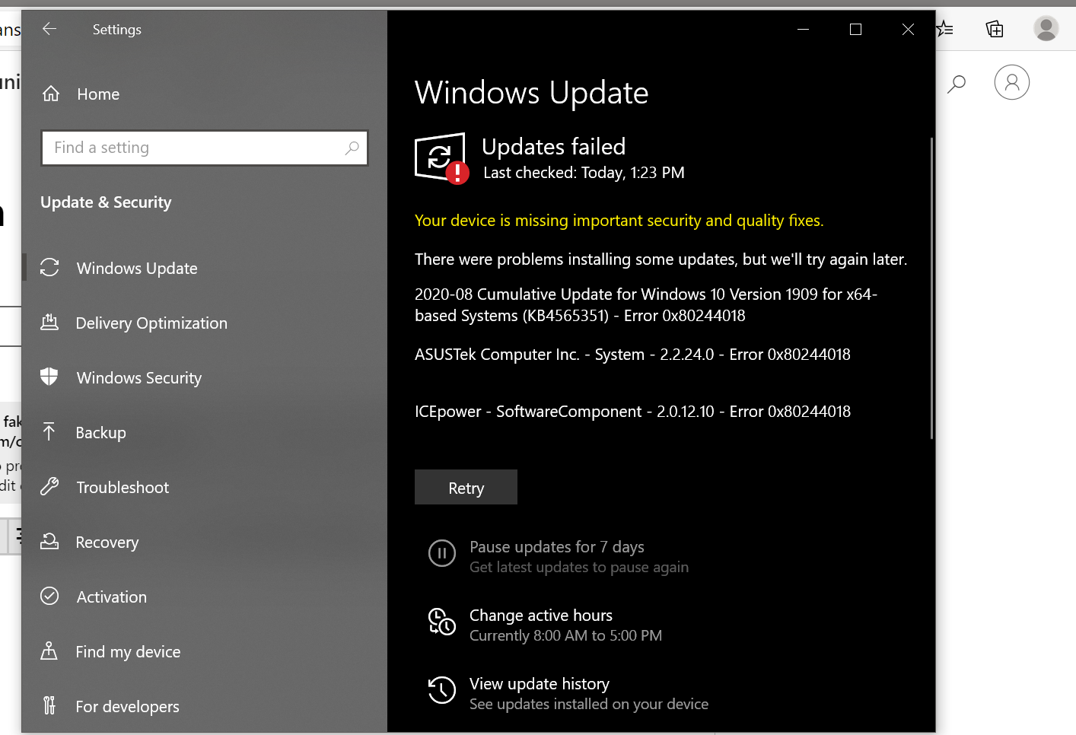Viewport: 1076px width, 735px height.
Task: Click the Delivery Optimization icon
Action: tap(49, 322)
